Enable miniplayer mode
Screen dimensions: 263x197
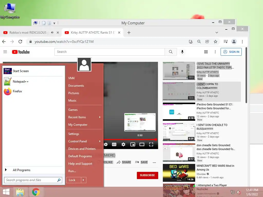coord(133,144)
